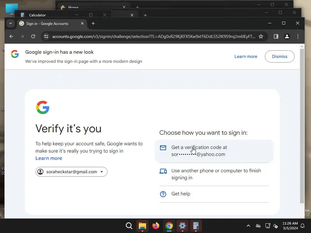Click the Google logo in the Verify card
Viewport: 311px width, 233px height.
43,107
